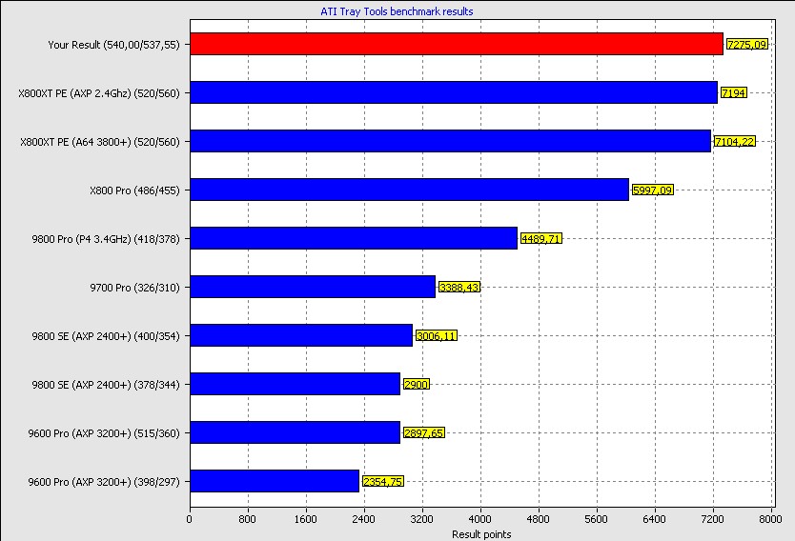Click the Your Result (540,00/537,55) label
Image resolution: width=795 pixels, height=541 pixels.
point(114,45)
